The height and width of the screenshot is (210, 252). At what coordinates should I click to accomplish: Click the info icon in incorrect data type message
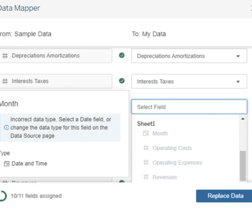6,128
